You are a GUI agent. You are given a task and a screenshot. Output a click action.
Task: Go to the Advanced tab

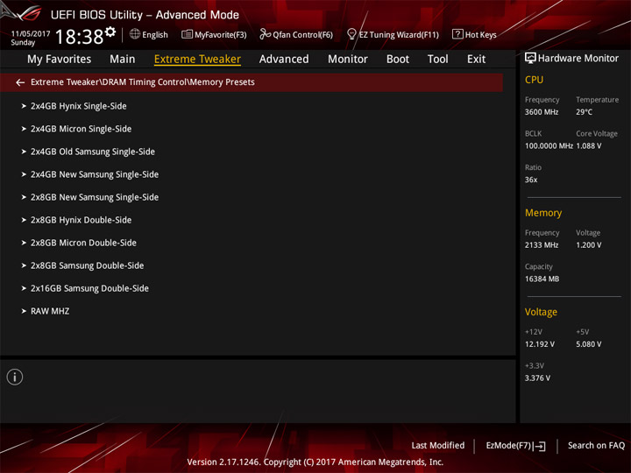click(x=284, y=60)
